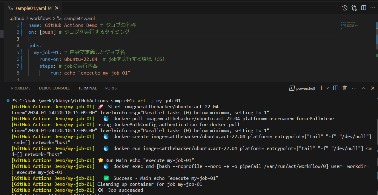Switch to the PORTS tab
This screenshot has height=195, width=378.
pos(111,88)
